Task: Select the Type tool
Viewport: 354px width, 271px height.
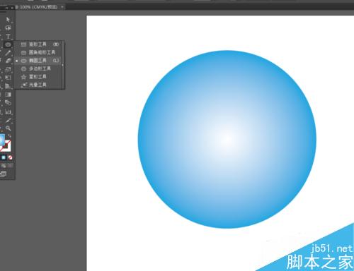Action: click(8, 36)
